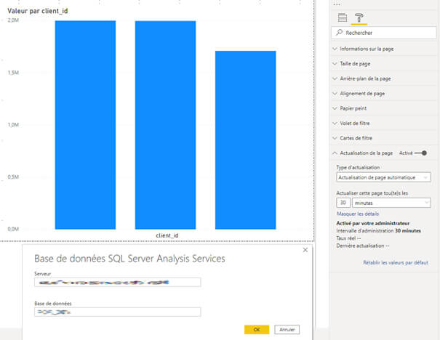440x340 pixels.
Task: Click the 0,5M axis value
Action: [x=13, y=177]
